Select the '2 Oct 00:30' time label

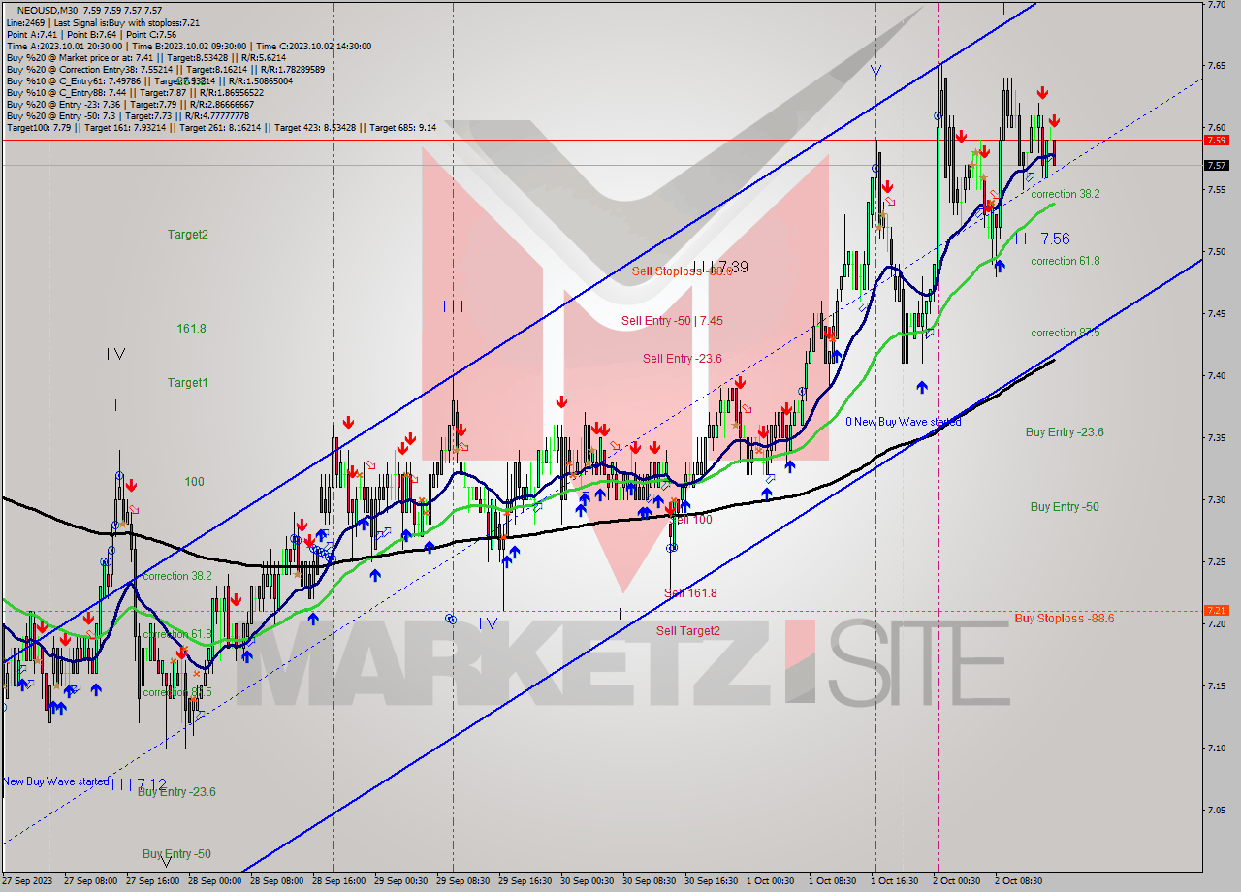click(x=957, y=881)
